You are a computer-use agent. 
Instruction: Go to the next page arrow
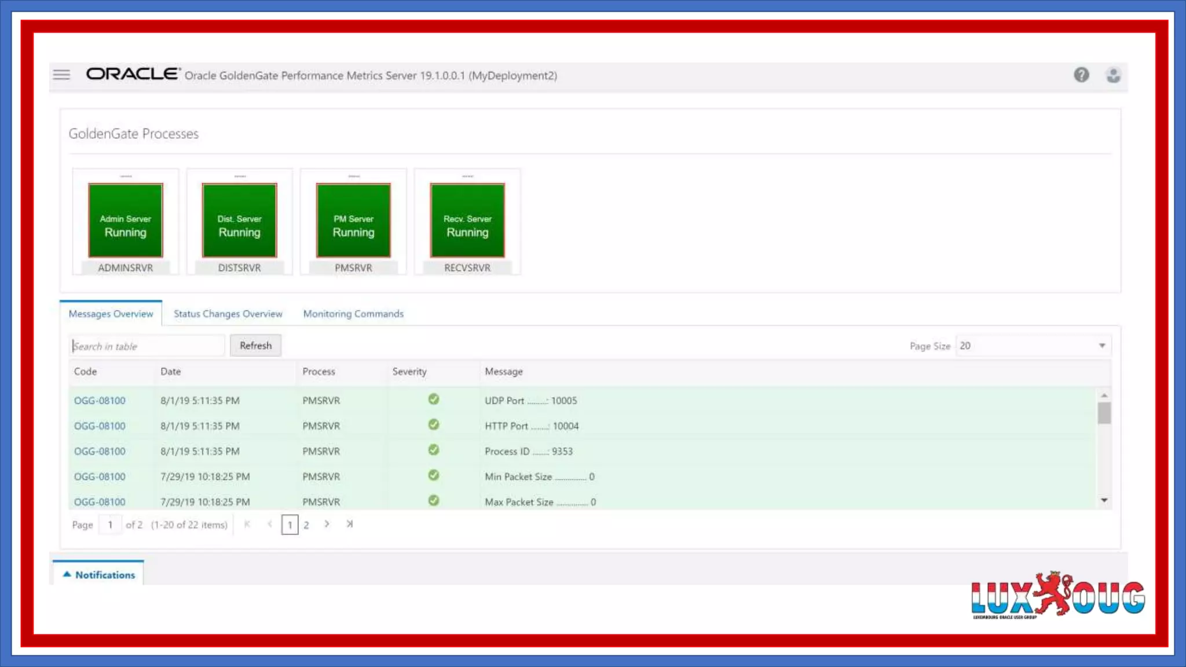(327, 524)
